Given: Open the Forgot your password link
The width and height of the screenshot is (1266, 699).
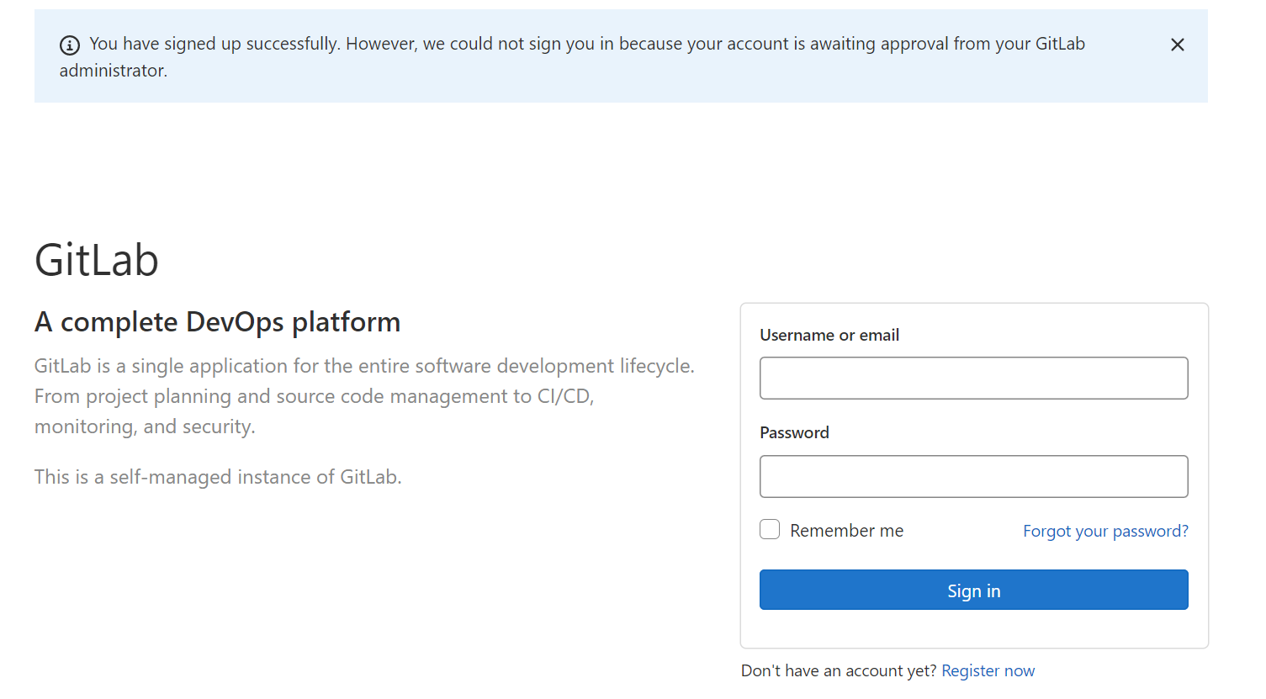Looking at the screenshot, I should pyautogui.click(x=1105, y=531).
